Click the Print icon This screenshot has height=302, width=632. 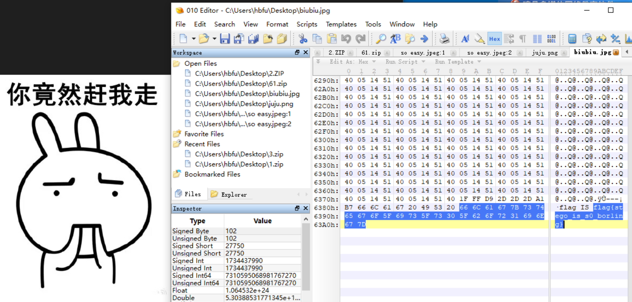[x=445, y=39]
